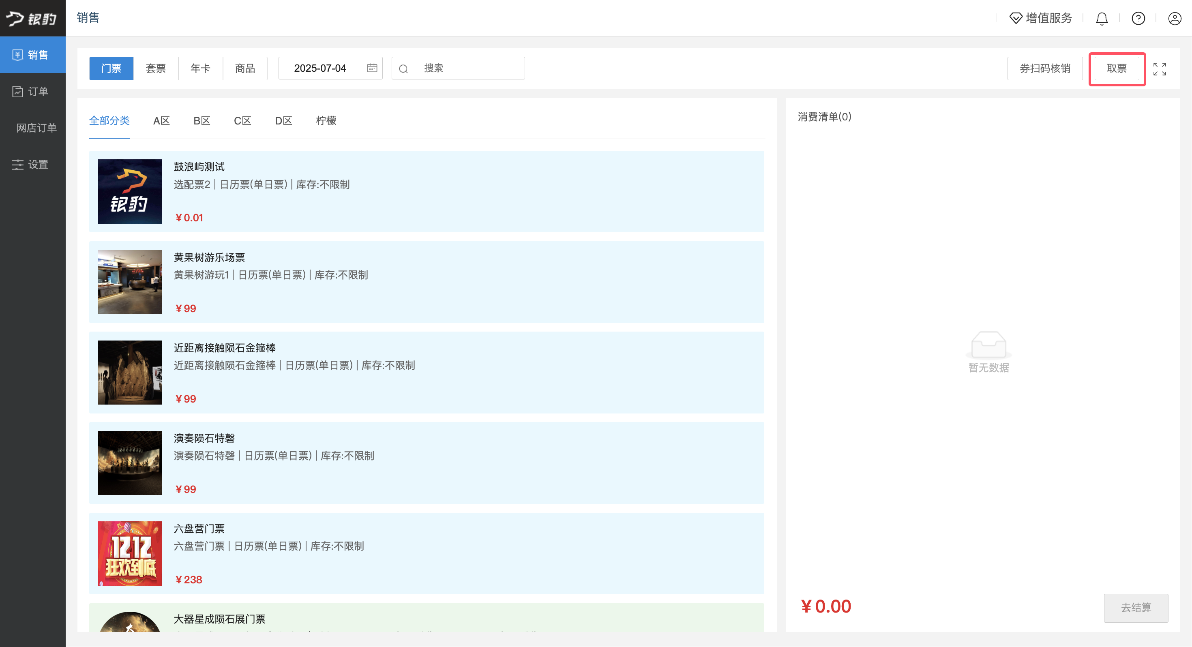Select the B区 category tab
The height and width of the screenshot is (647, 1192).
point(202,120)
